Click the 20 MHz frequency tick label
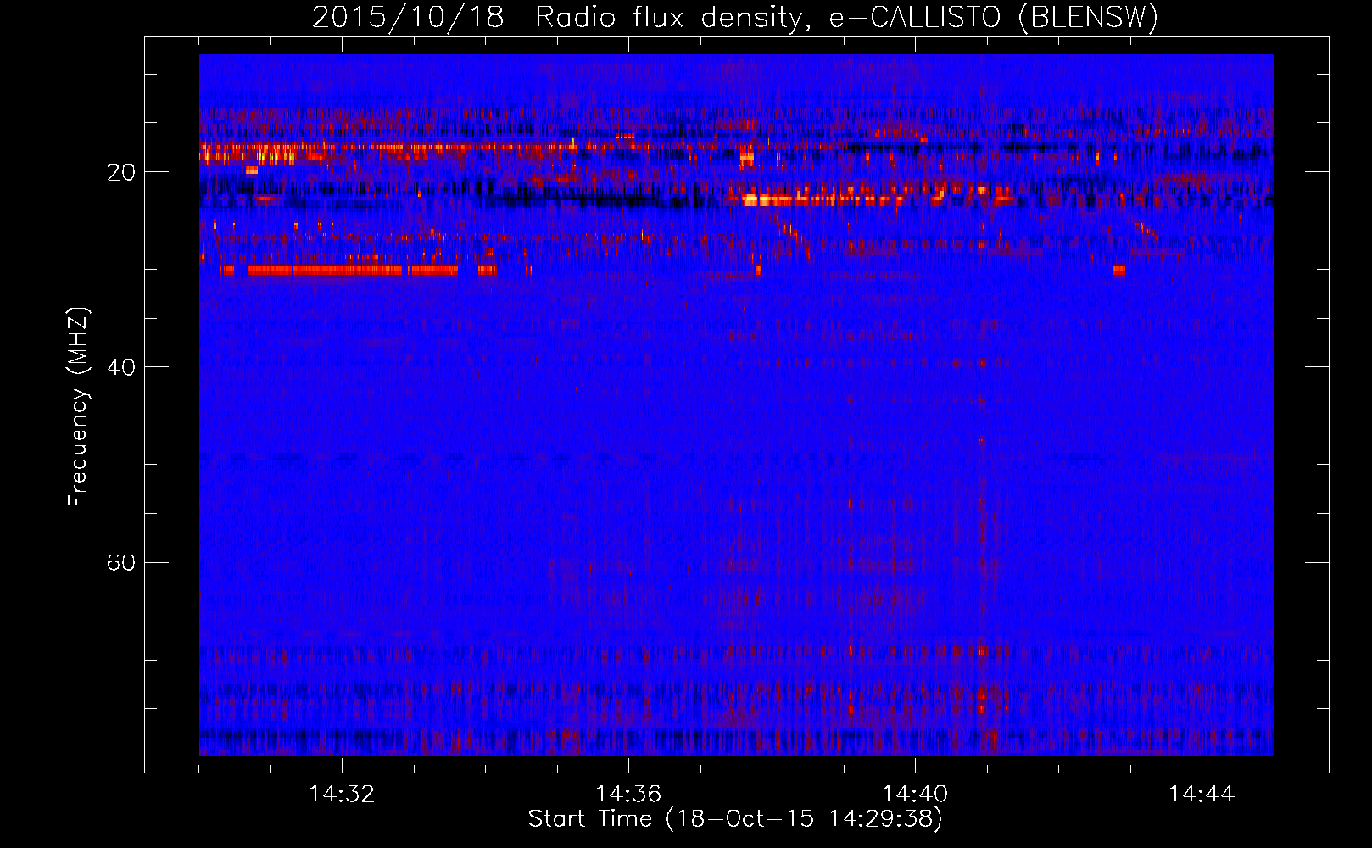Screen dimensions: 1372x848 coord(121,172)
